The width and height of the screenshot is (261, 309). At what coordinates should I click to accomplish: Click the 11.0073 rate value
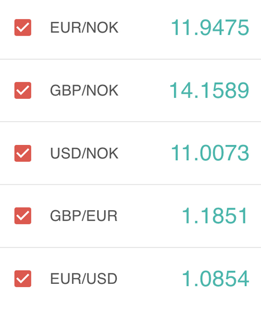(210, 153)
